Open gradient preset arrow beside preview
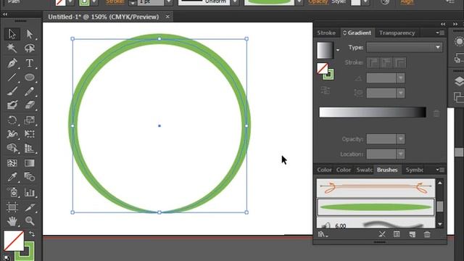The image size is (464, 261). tap(338, 50)
